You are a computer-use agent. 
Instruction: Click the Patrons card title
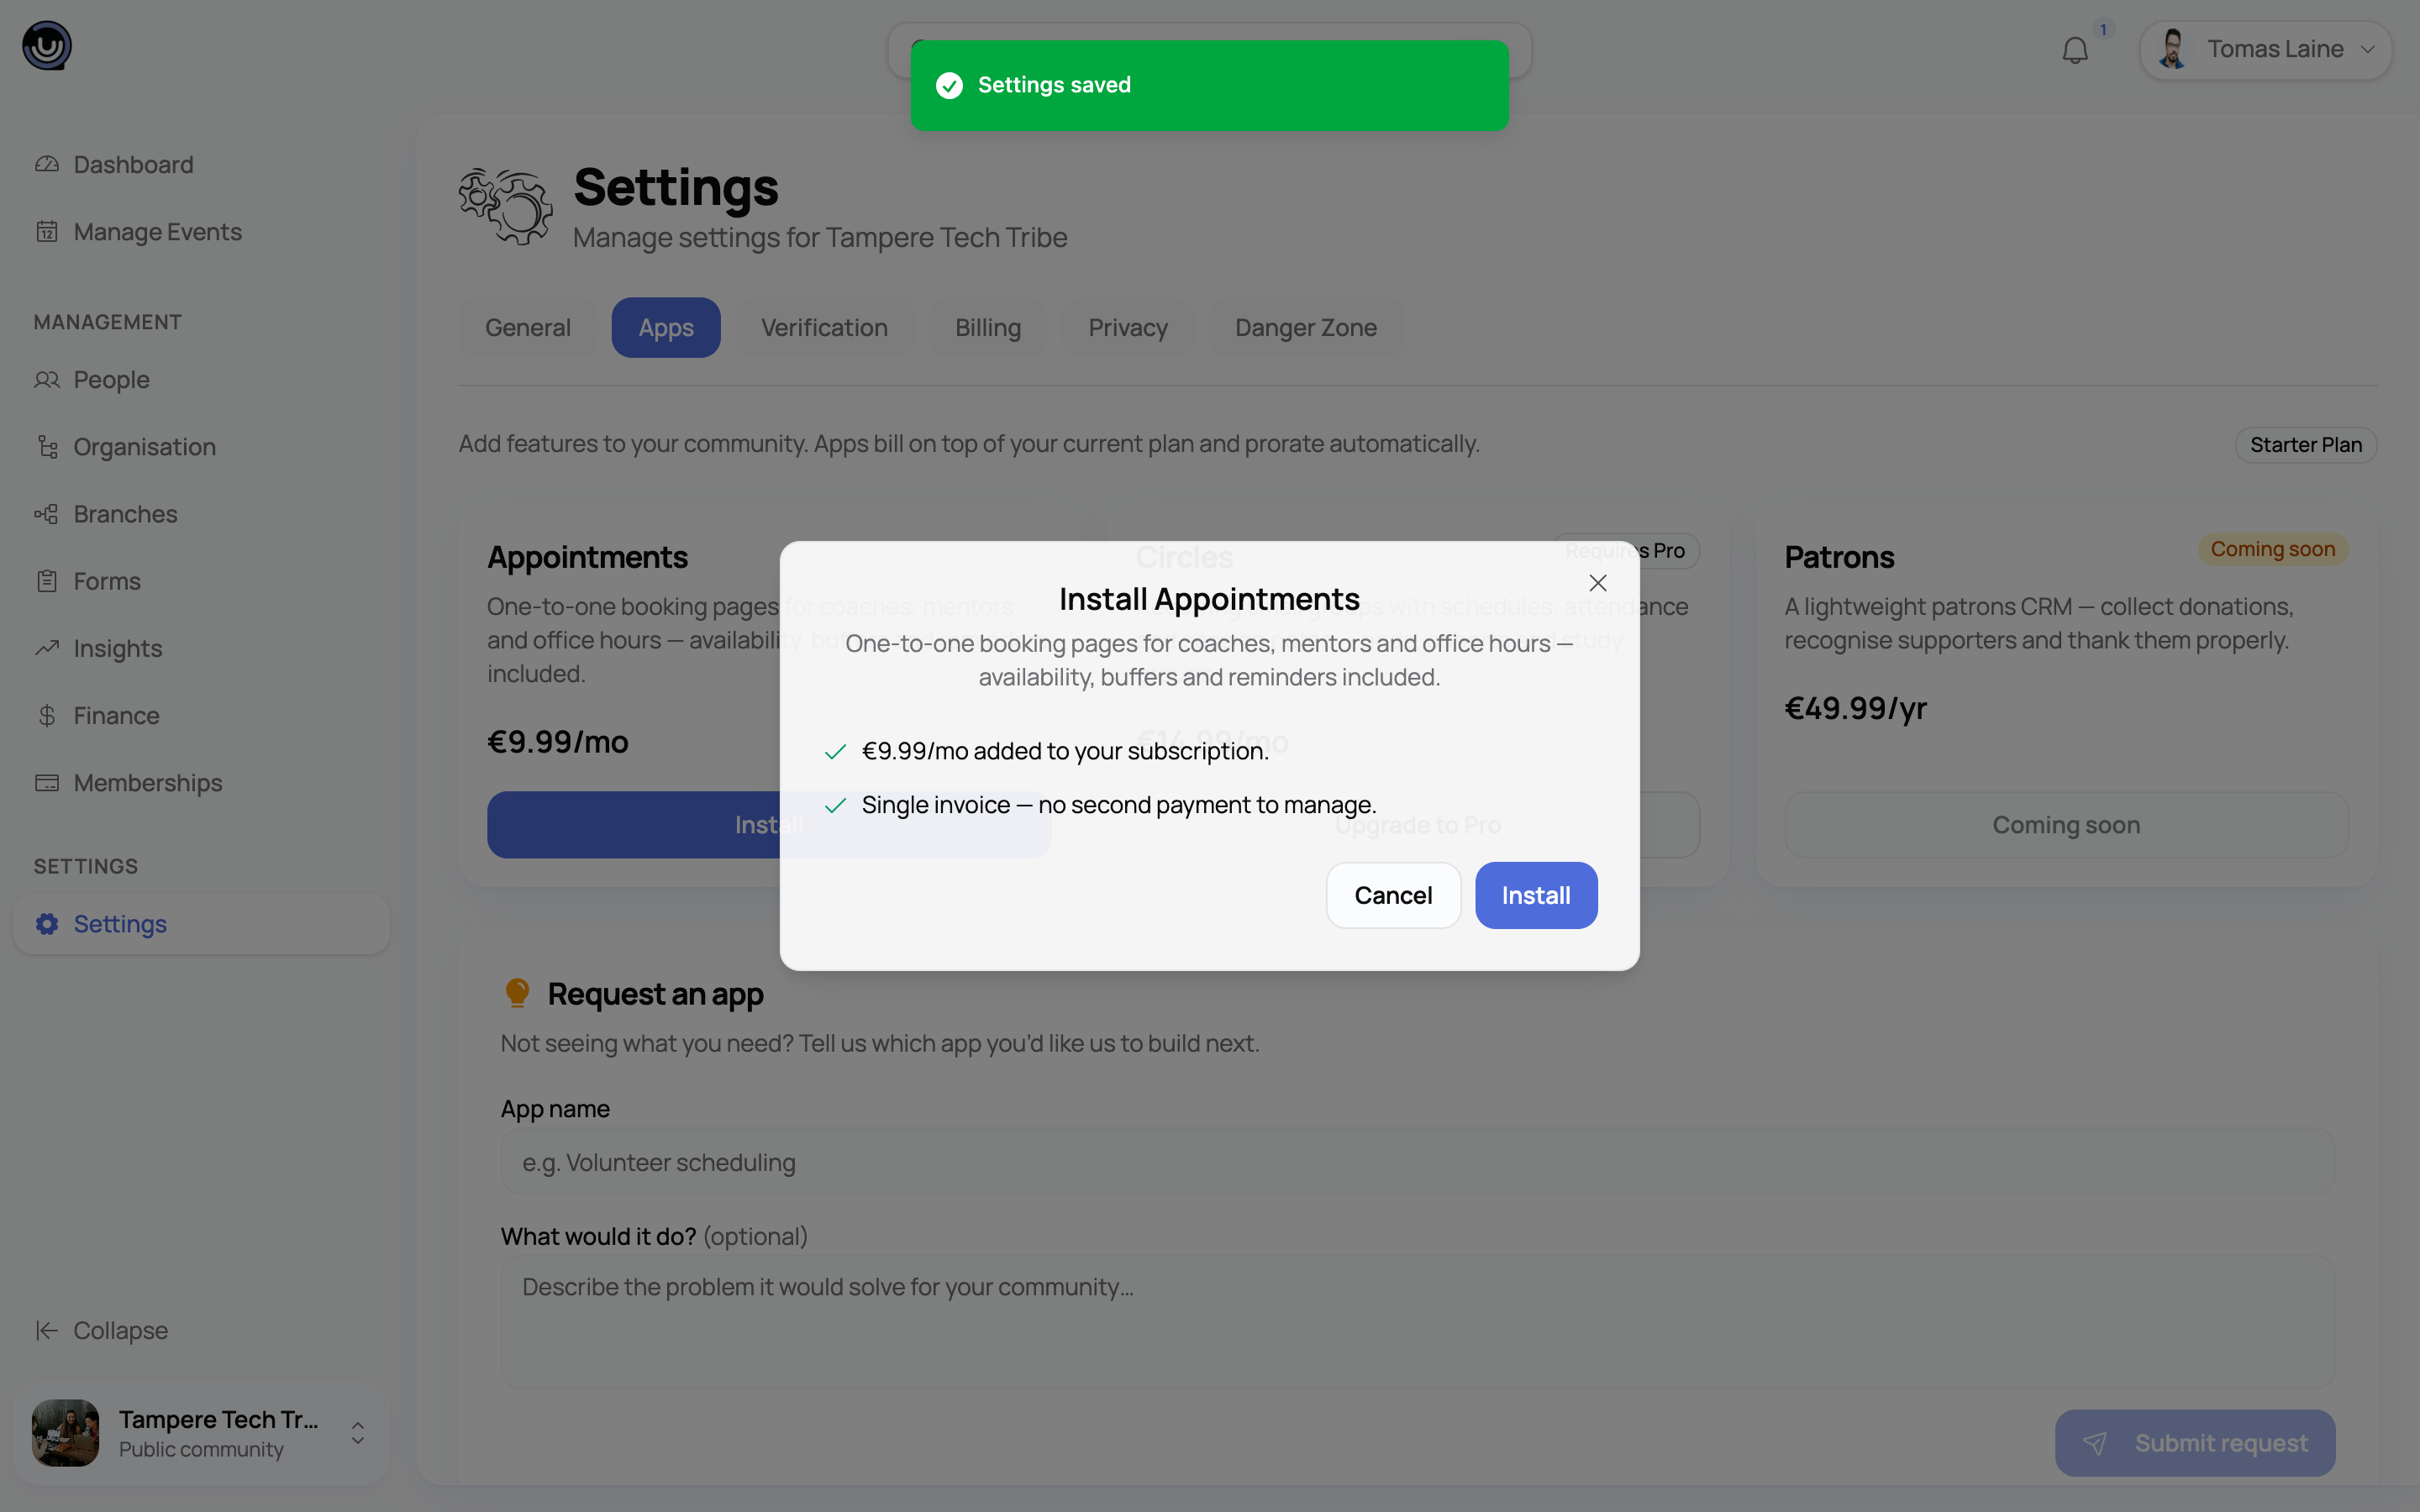click(1839, 557)
